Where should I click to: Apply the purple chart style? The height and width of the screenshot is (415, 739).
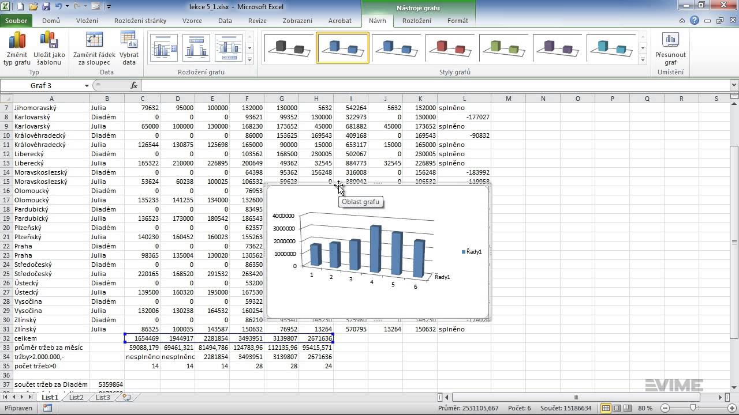558,48
